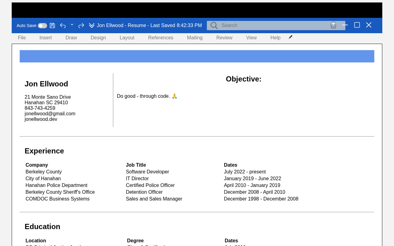
Task: Click the magnifier icon in the search bar
Action: (x=214, y=26)
